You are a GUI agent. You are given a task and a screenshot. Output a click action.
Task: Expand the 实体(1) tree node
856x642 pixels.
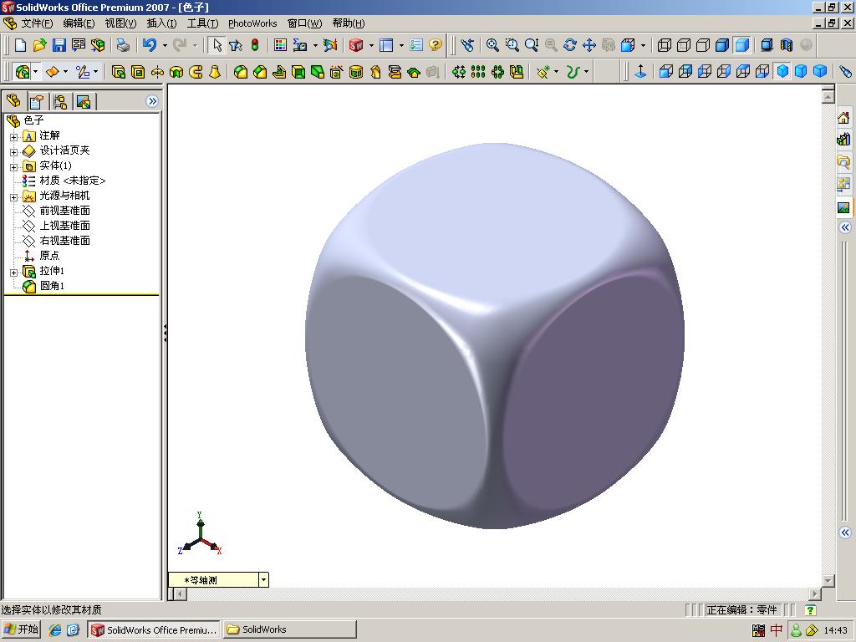[13, 166]
